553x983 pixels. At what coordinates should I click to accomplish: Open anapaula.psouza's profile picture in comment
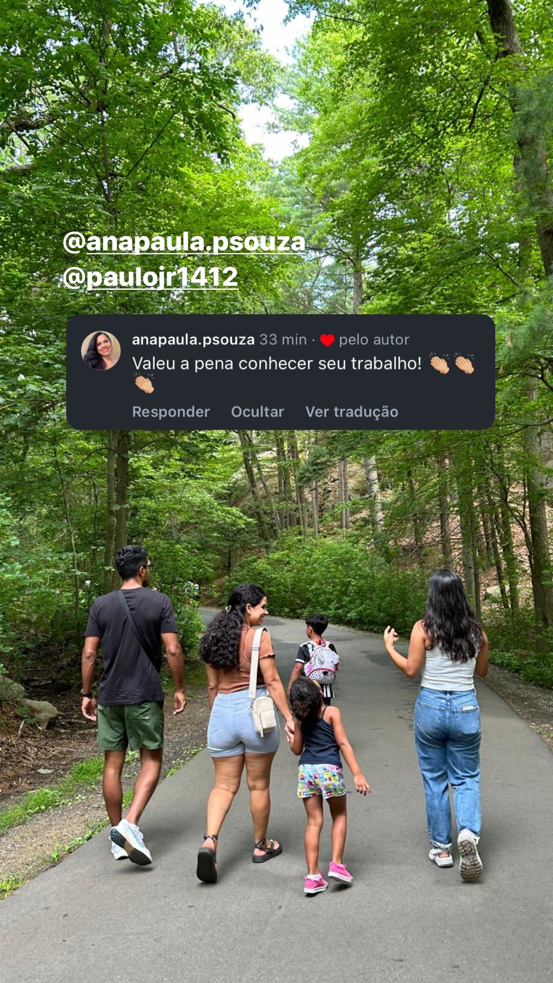click(101, 351)
